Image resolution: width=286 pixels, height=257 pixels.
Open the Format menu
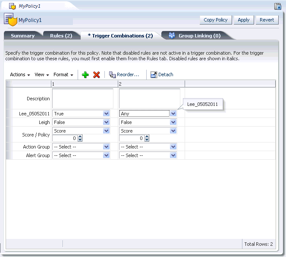tap(63, 74)
